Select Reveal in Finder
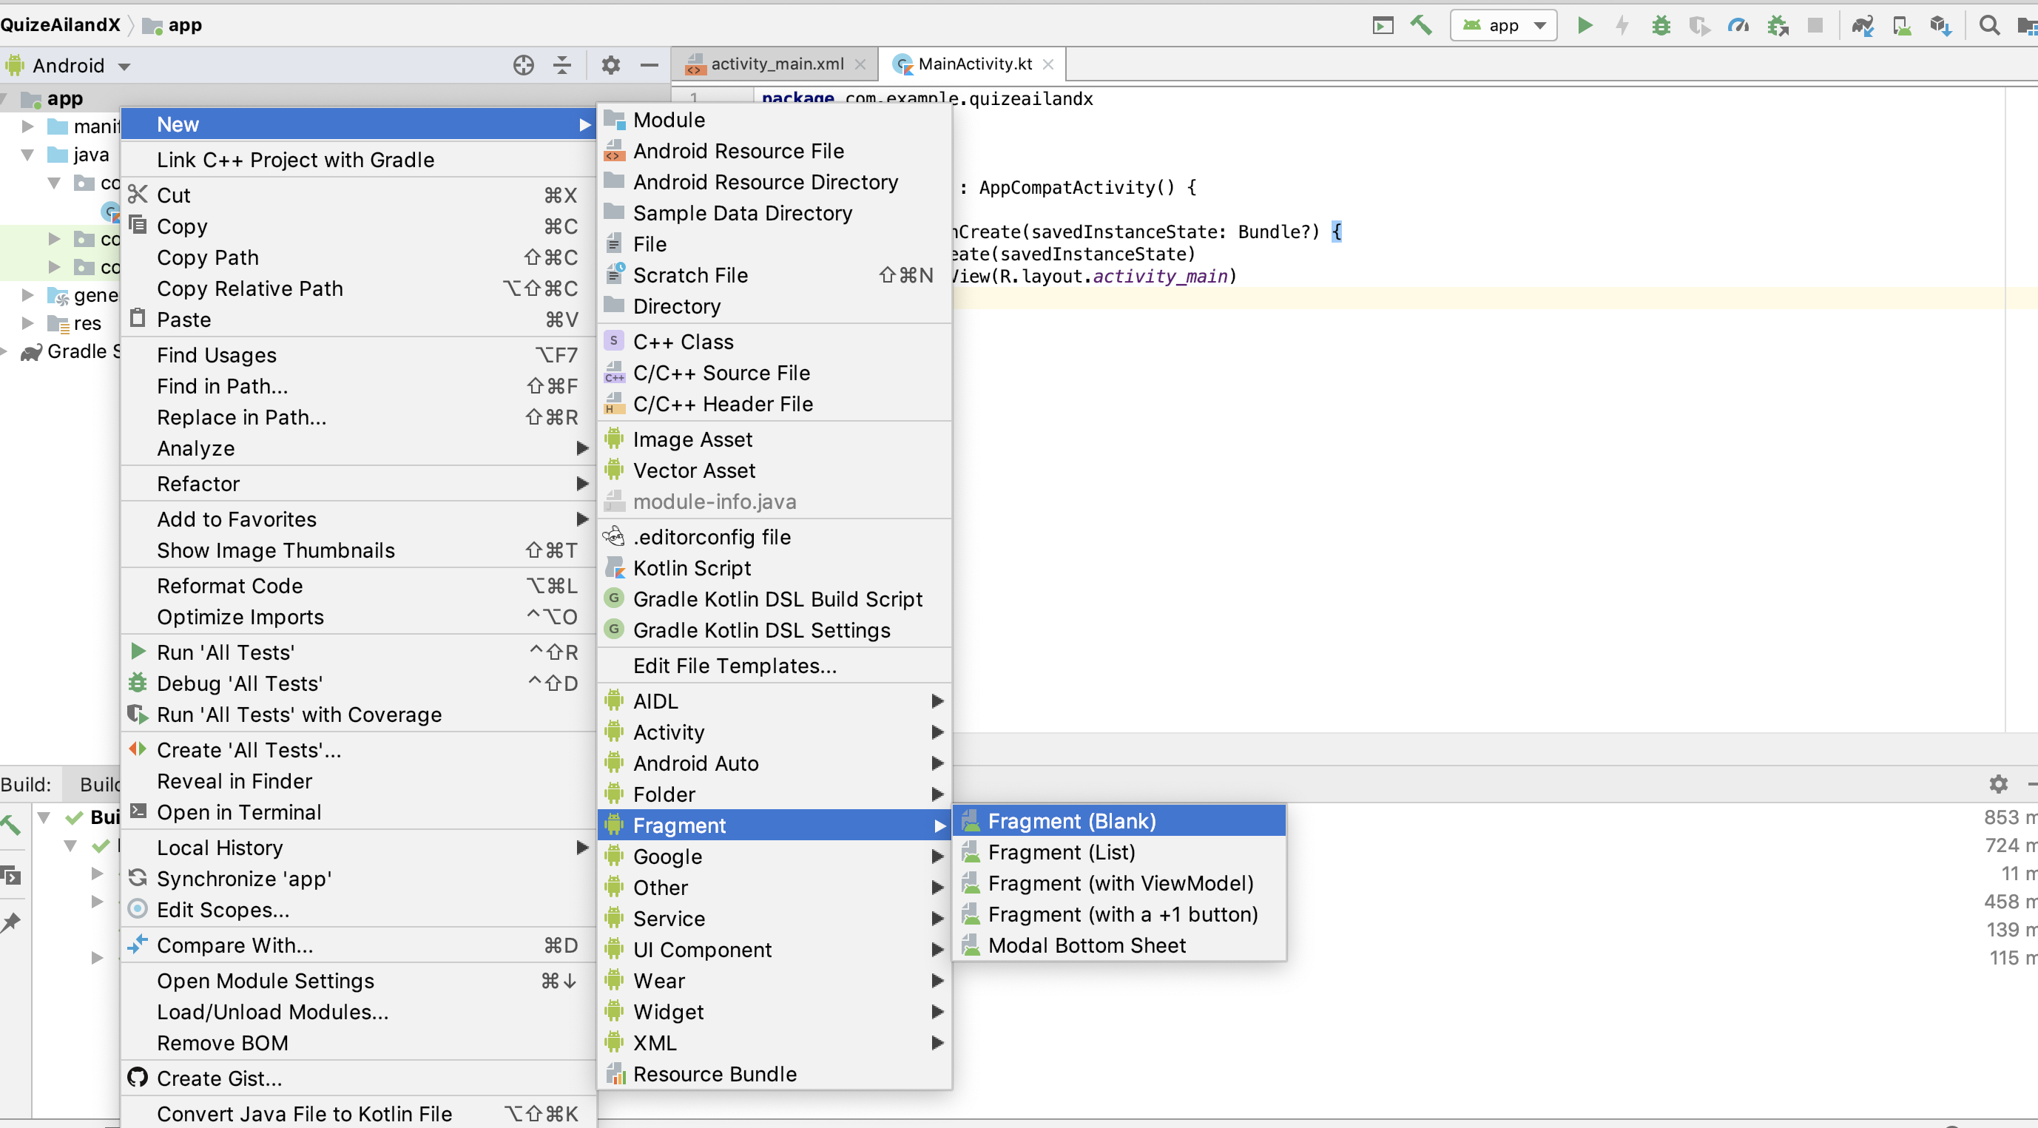Screen dimensions: 2038x1128 click(x=358, y=781)
